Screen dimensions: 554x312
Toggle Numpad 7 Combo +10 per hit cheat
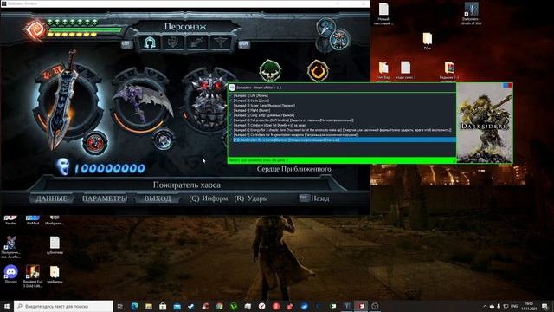270,125
